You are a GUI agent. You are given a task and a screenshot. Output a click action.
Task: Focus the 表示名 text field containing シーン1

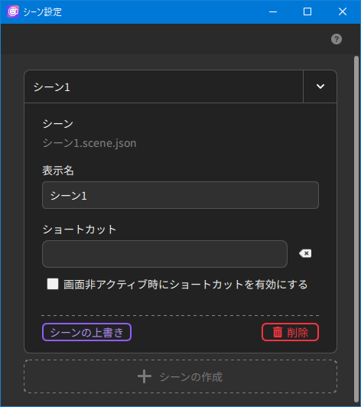180,195
